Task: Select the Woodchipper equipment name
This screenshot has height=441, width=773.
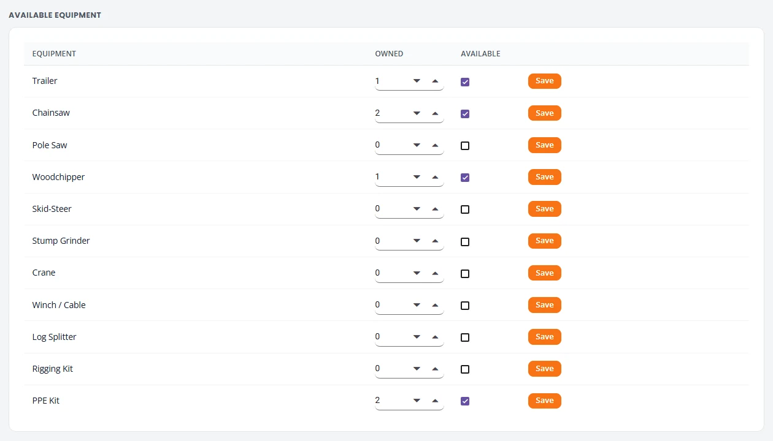Action: pyautogui.click(x=58, y=177)
